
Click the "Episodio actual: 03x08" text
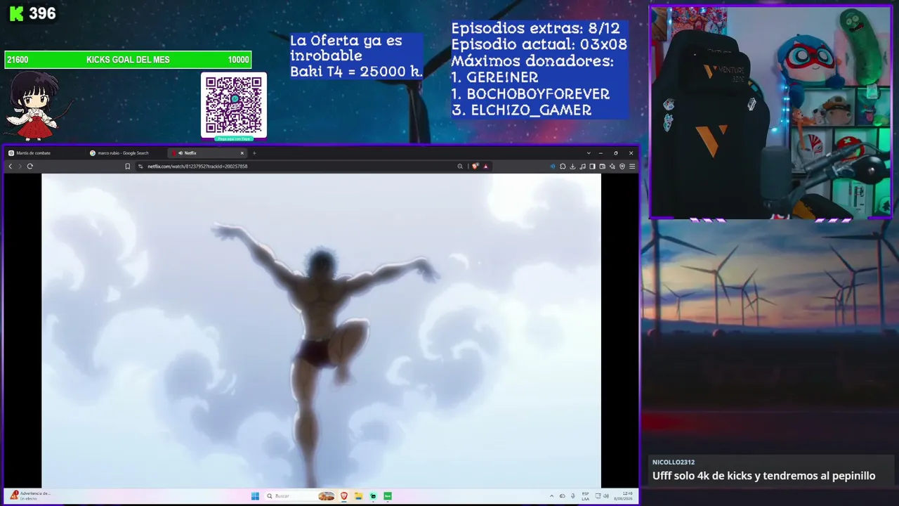pos(539,44)
